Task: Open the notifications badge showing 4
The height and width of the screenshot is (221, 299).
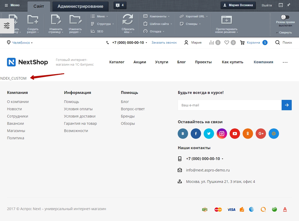Action: 120,5
